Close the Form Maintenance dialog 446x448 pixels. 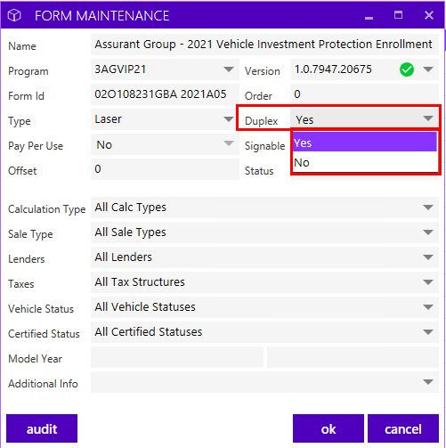point(429,15)
